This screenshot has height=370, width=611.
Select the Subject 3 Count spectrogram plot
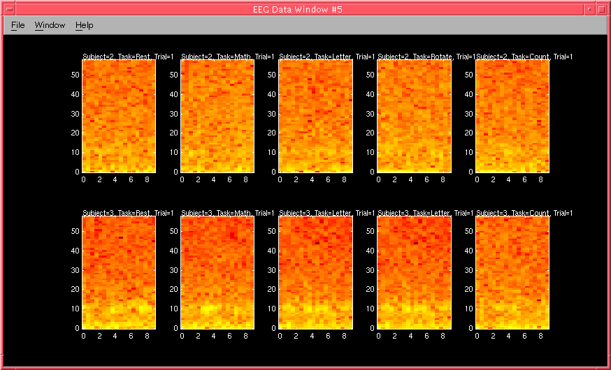(512, 273)
